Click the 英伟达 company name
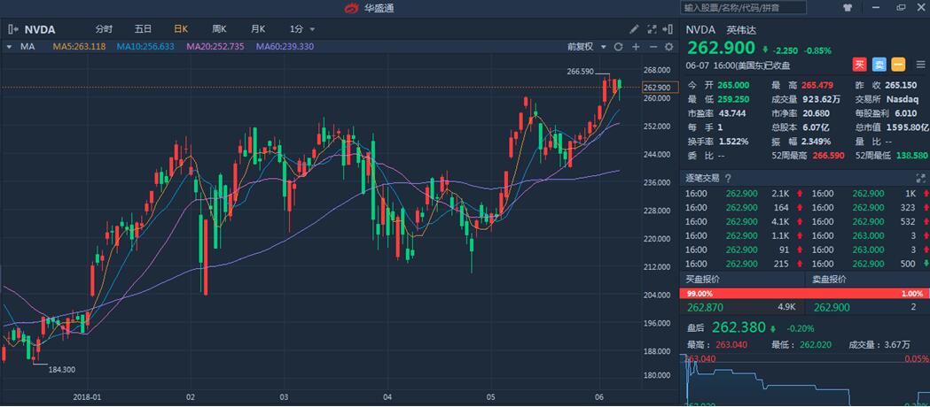This screenshot has height=407, width=930. pos(742,29)
